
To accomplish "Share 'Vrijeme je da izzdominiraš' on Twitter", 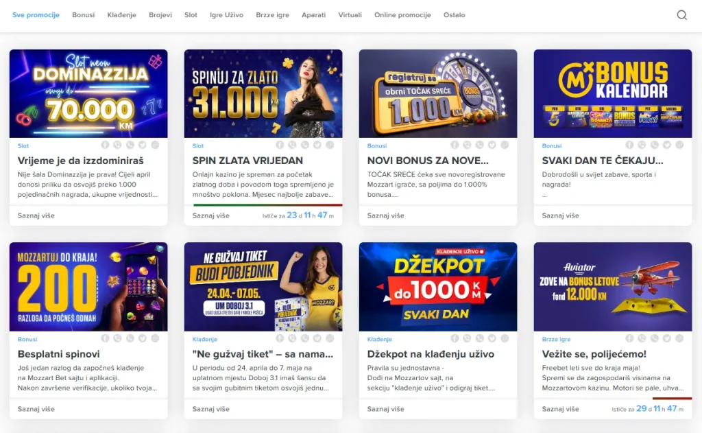I will click(x=143, y=145).
